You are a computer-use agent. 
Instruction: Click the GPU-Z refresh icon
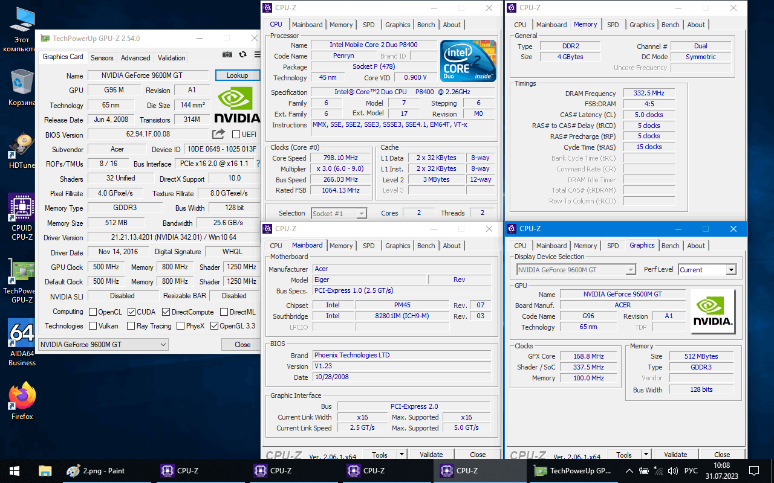coord(242,54)
